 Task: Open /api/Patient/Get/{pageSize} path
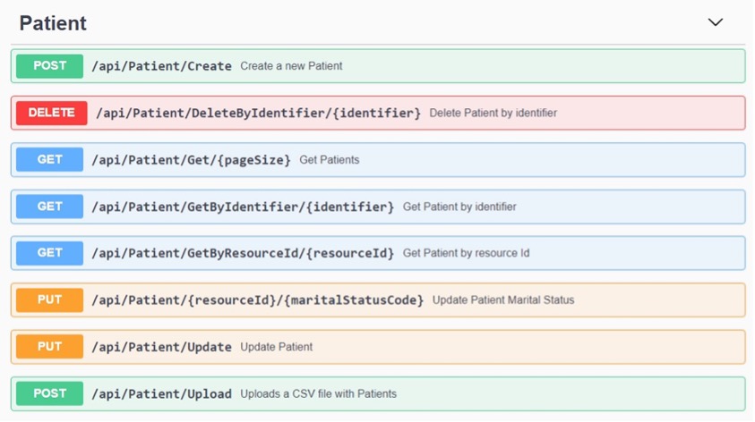(x=191, y=159)
